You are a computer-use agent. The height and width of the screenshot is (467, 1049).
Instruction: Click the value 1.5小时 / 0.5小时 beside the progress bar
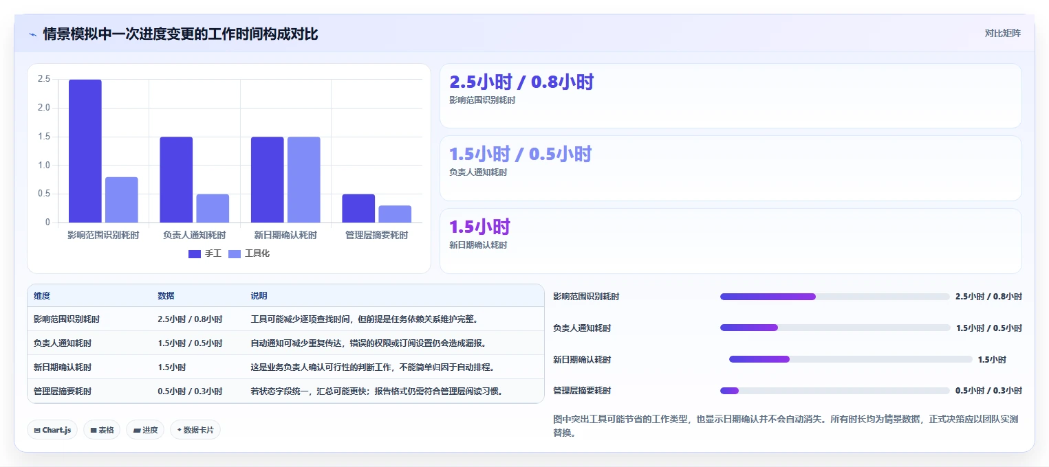(988, 328)
